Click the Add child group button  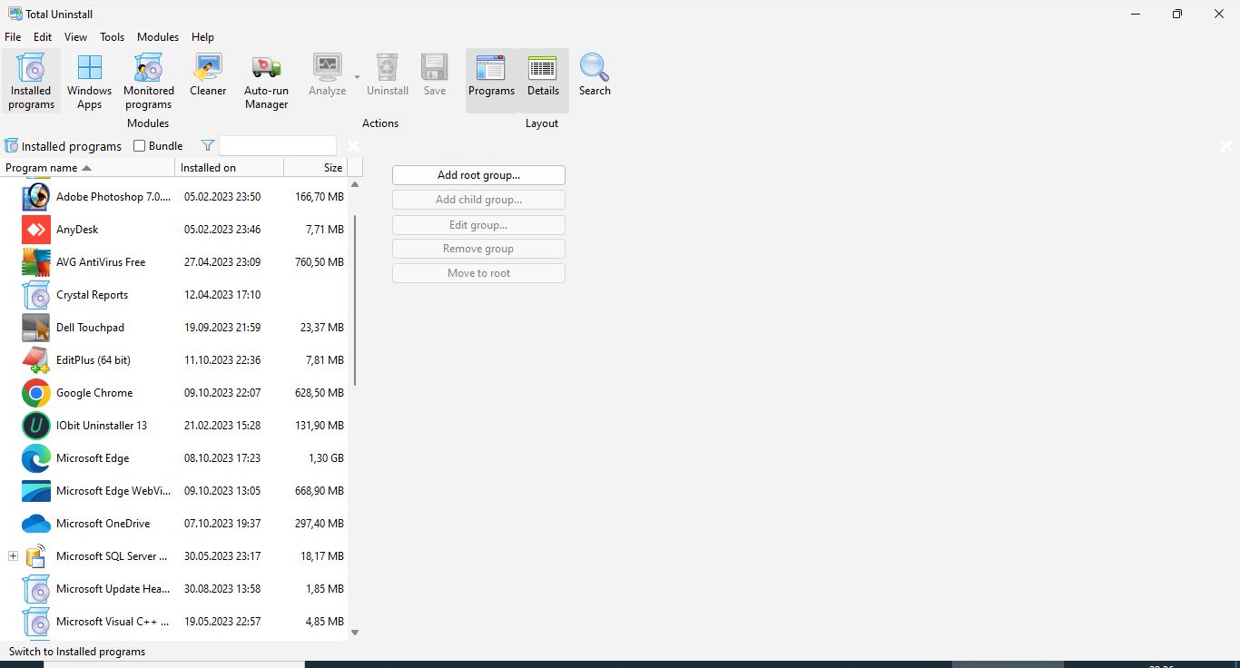pyautogui.click(x=478, y=200)
